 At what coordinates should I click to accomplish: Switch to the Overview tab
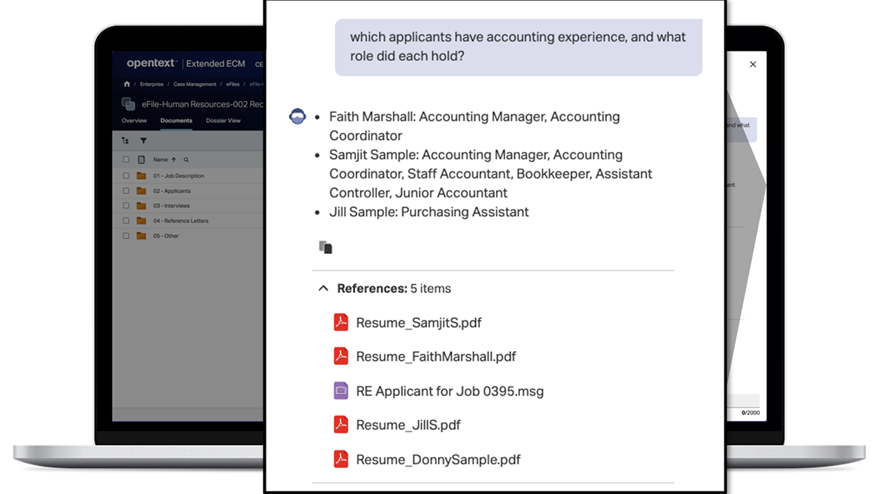click(x=134, y=121)
